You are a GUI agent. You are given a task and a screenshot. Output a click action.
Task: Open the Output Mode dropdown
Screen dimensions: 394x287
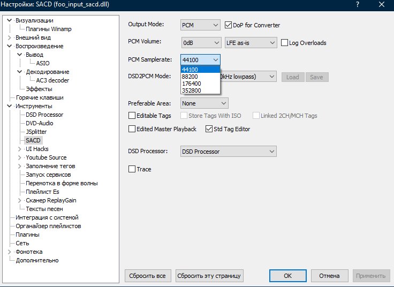coord(200,25)
